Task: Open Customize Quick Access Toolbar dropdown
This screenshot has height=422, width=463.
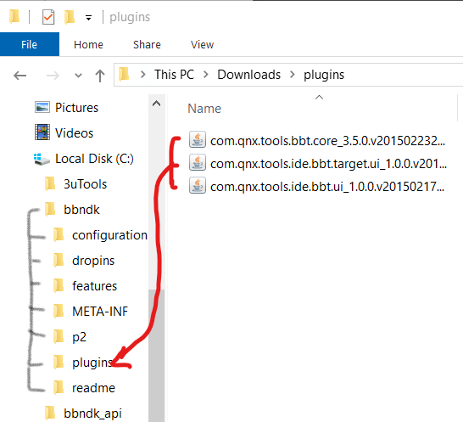Action: tap(88, 18)
